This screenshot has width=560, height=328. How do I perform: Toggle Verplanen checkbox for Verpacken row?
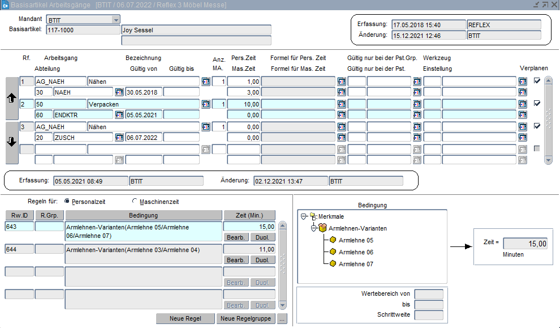point(537,104)
